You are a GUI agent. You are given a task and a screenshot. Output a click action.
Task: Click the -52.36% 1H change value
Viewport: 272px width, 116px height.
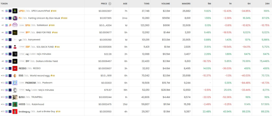coord(227,97)
